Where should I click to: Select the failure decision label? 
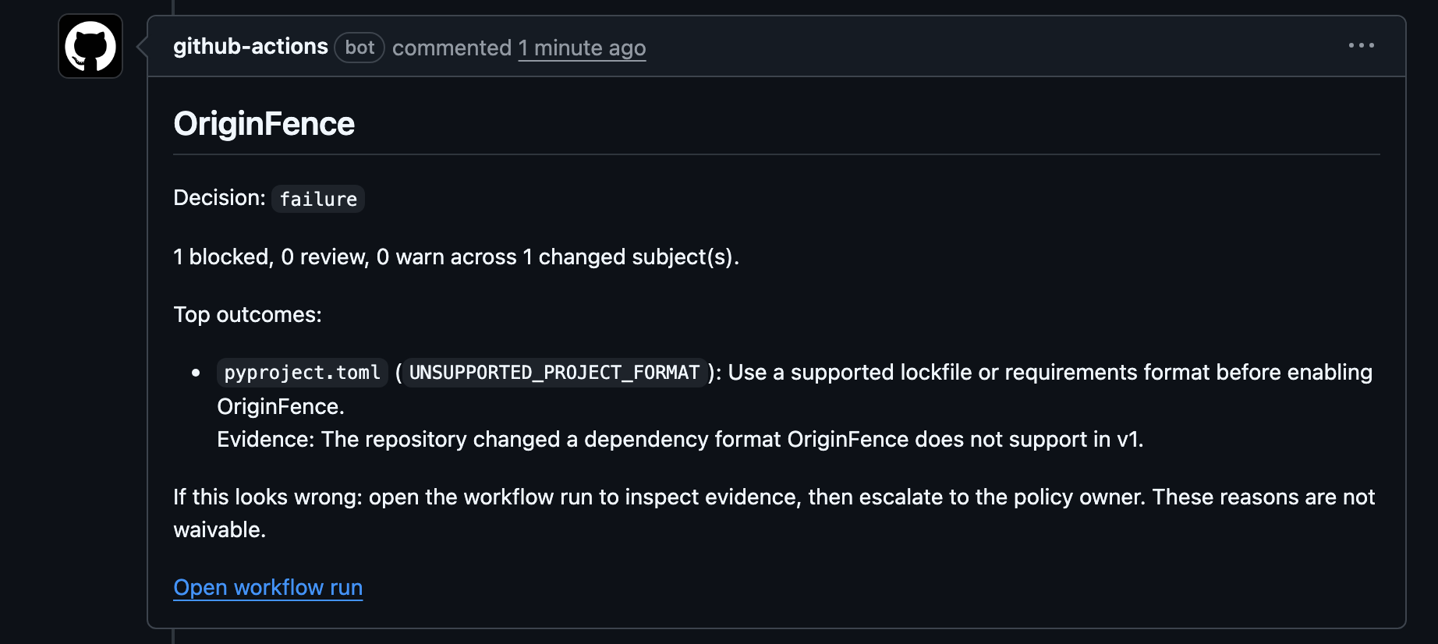tap(317, 199)
